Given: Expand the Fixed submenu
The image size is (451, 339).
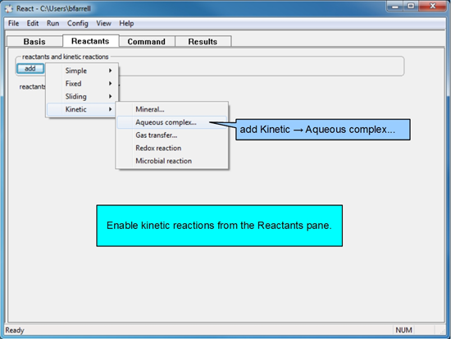Looking at the screenshot, I should pos(82,84).
